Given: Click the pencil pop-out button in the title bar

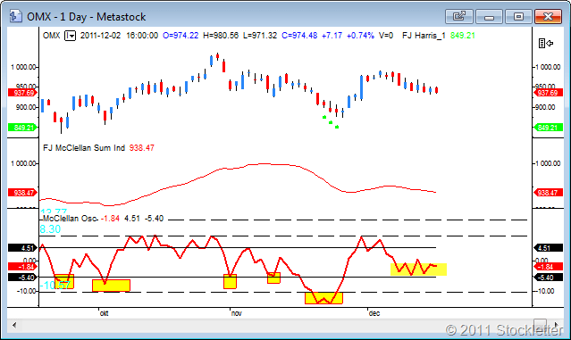Looking at the screenshot, I should point(458,17).
